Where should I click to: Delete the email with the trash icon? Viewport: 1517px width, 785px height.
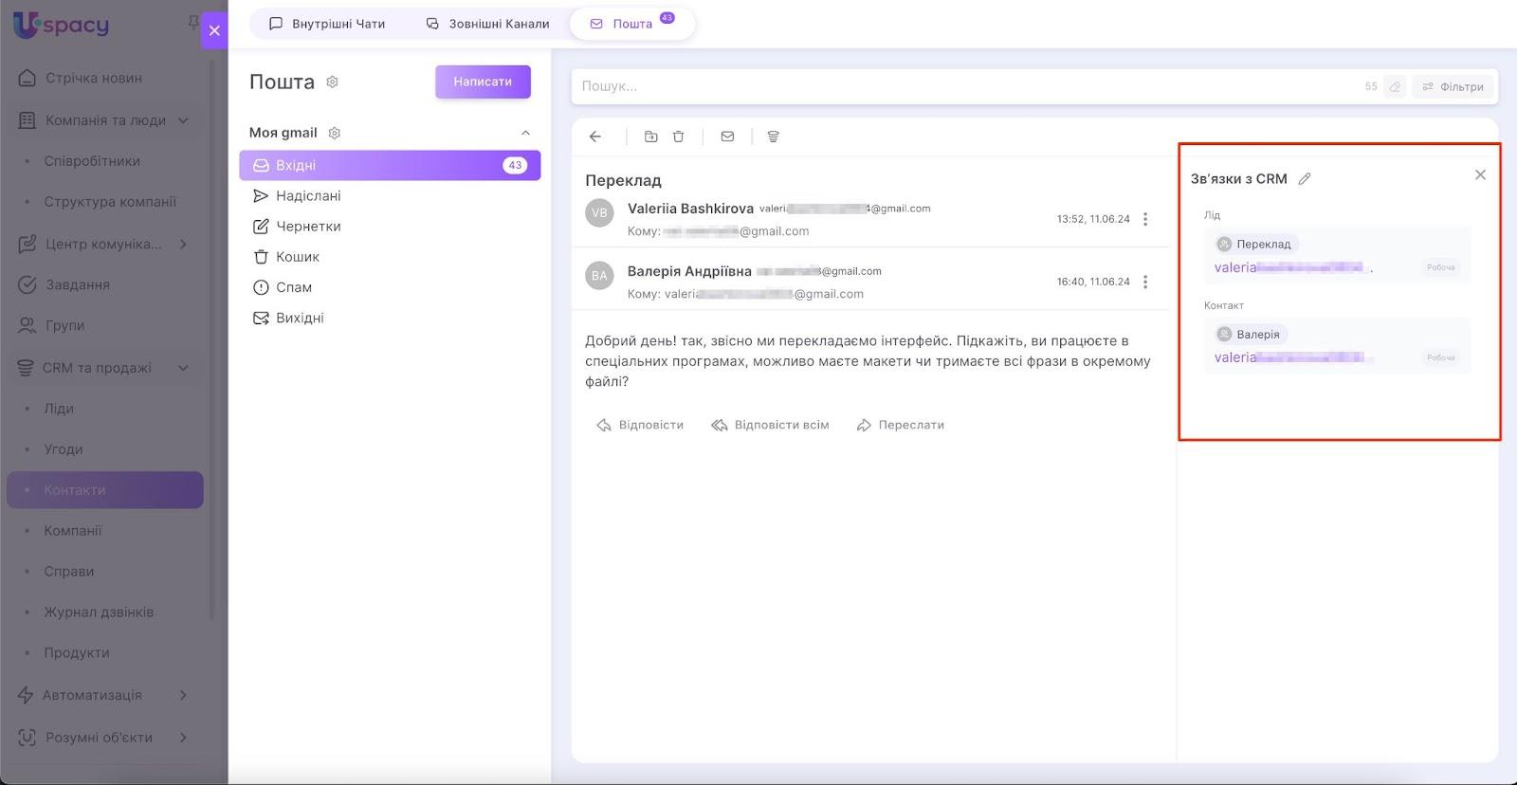coord(678,137)
